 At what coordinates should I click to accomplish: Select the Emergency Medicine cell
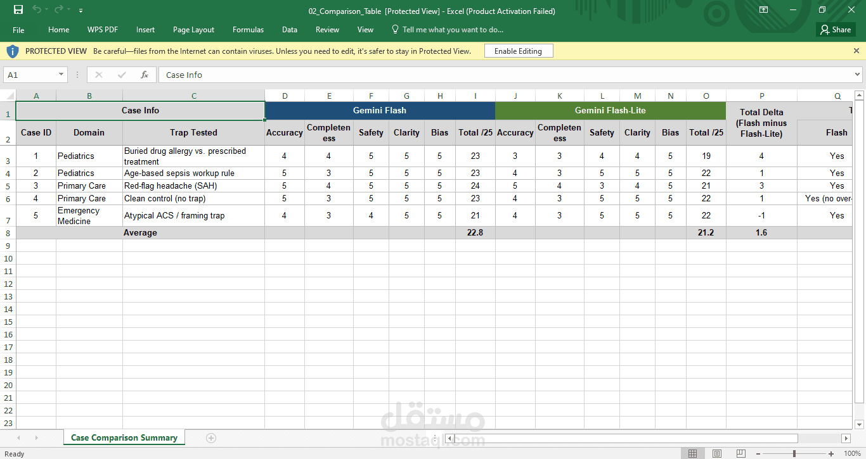tap(89, 216)
